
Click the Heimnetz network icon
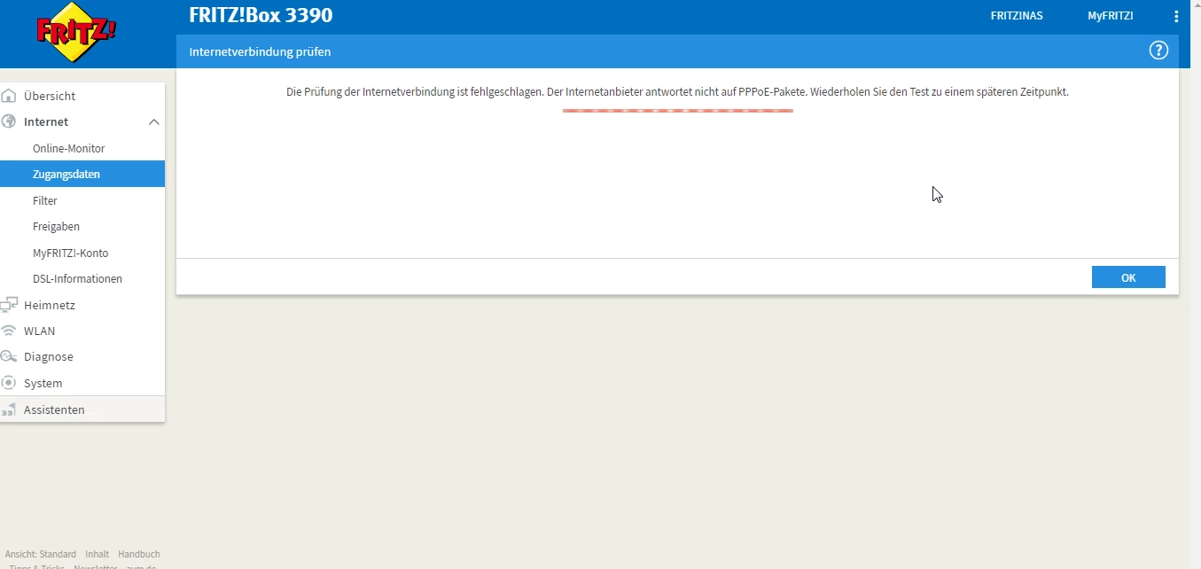click(9, 305)
